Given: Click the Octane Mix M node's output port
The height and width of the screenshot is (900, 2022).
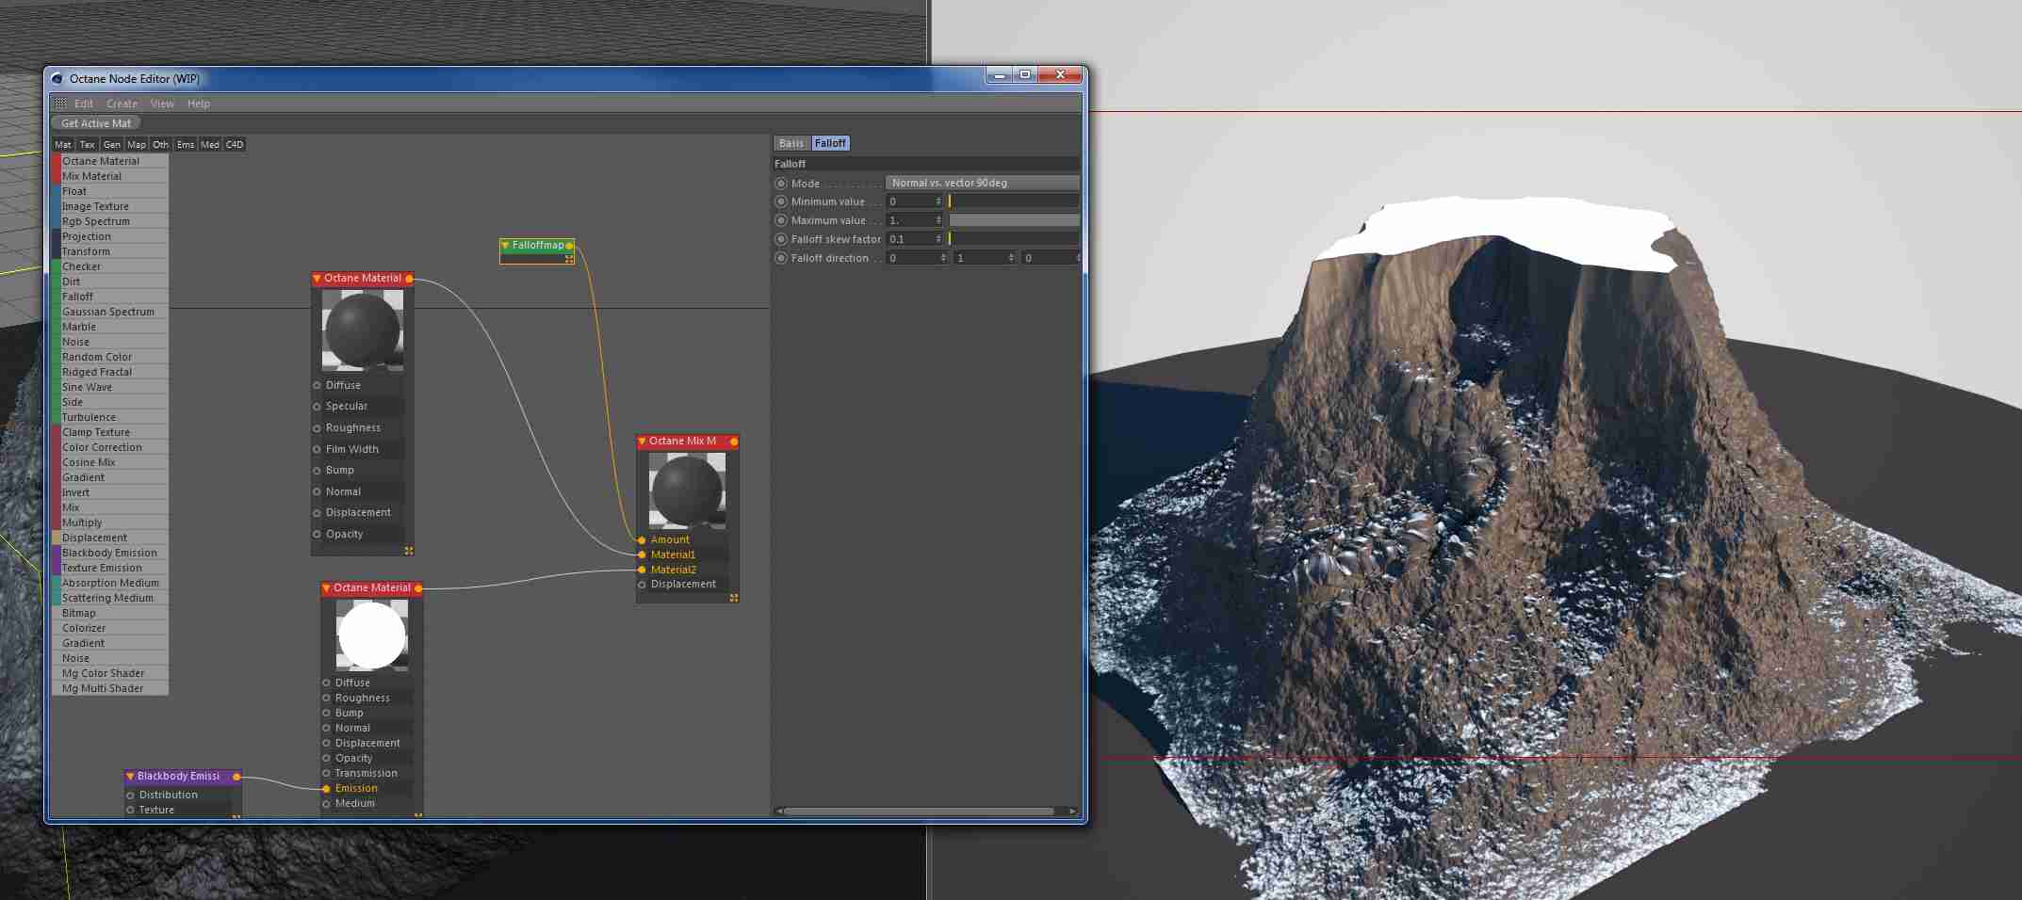Looking at the screenshot, I should (734, 442).
